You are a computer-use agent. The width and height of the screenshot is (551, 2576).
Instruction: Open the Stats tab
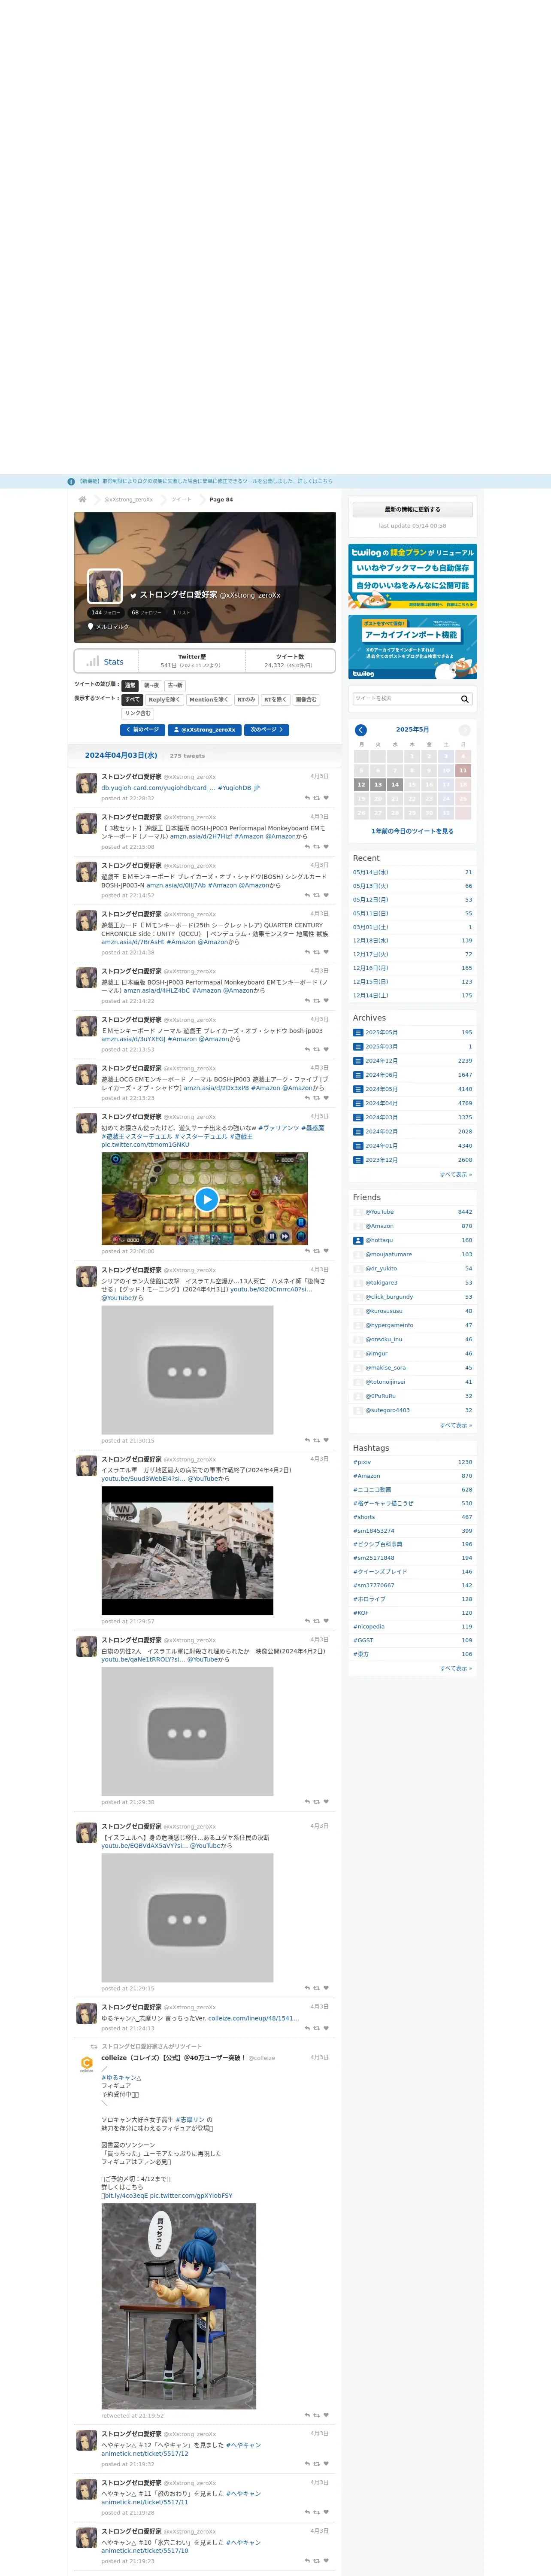tap(105, 661)
